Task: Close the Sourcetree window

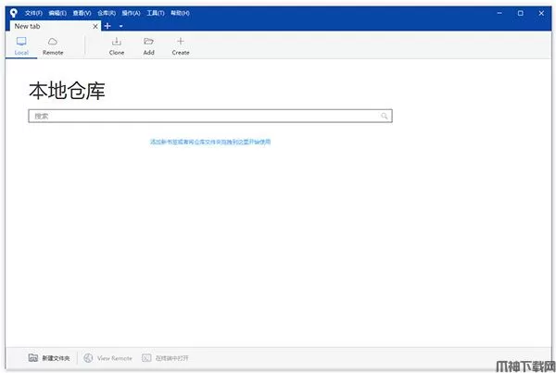Action: pyautogui.click(x=541, y=13)
